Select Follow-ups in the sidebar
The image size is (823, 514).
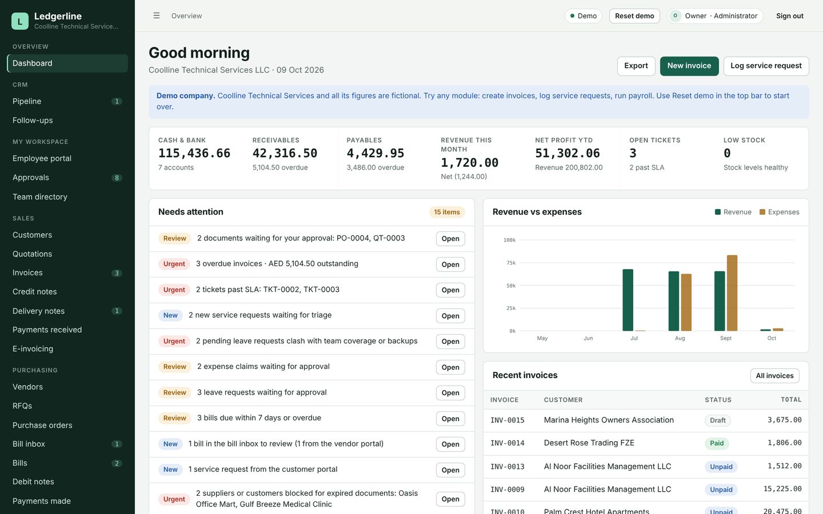(x=67, y=121)
